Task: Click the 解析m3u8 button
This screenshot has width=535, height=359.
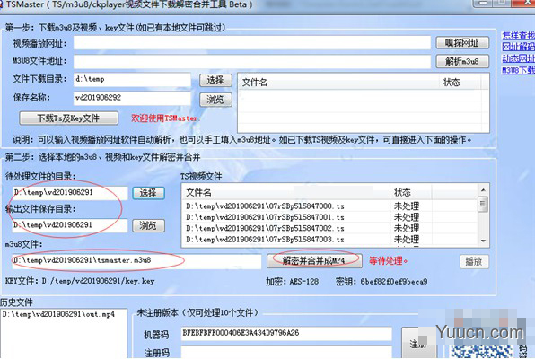Action: (462, 61)
